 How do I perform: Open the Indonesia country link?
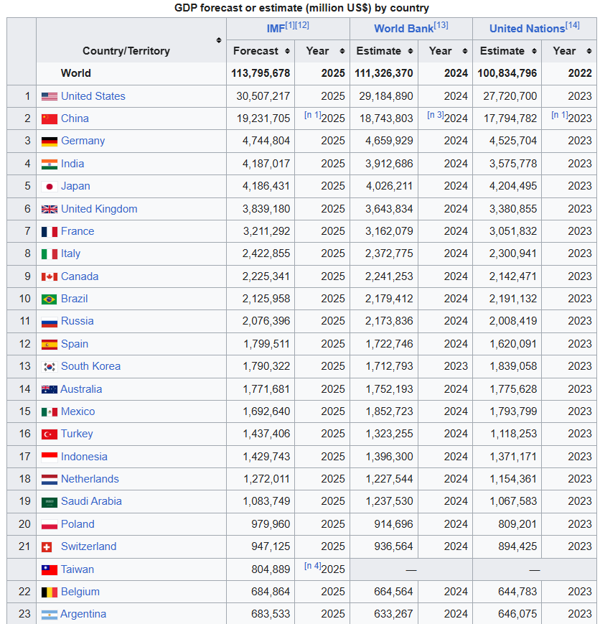[x=84, y=457]
